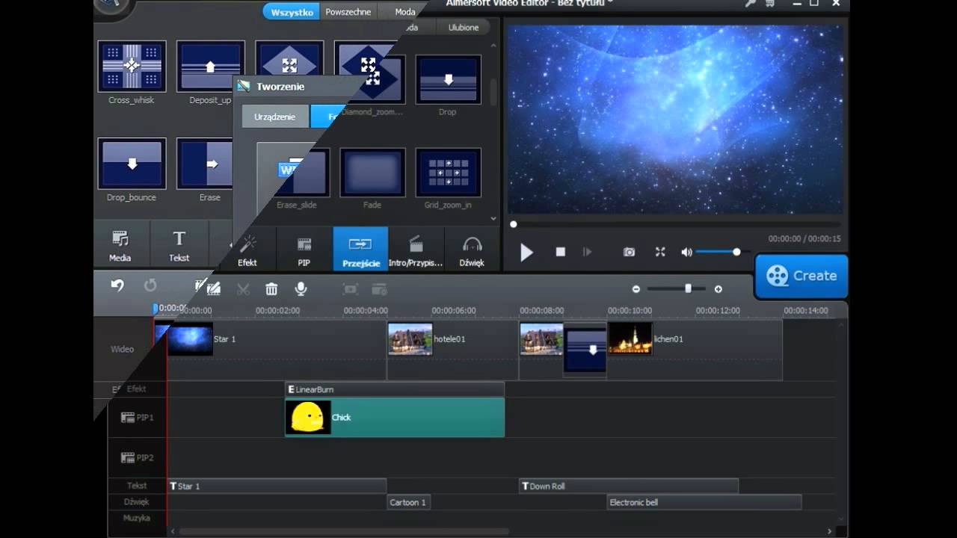Click the 00:00:06:00 ruler mark

coord(454,310)
